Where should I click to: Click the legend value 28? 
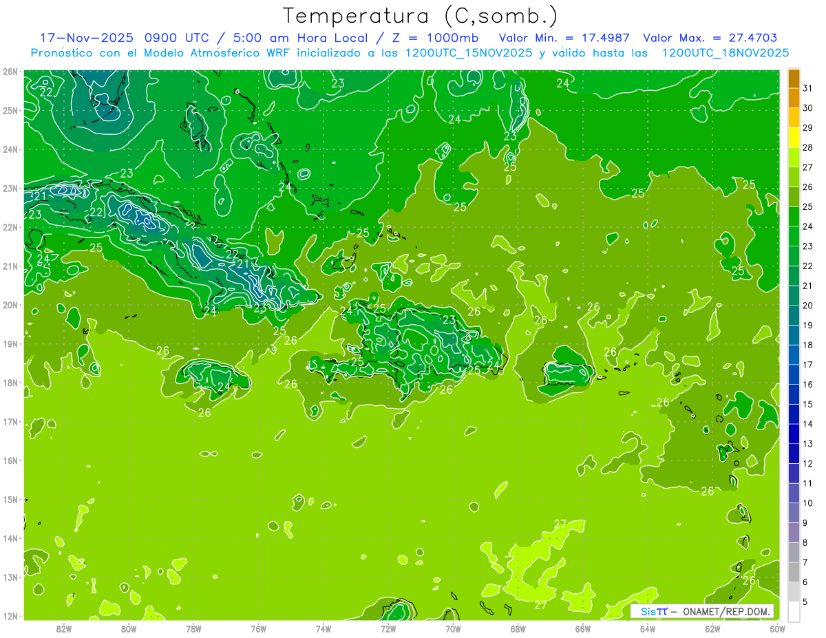pos(808,147)
